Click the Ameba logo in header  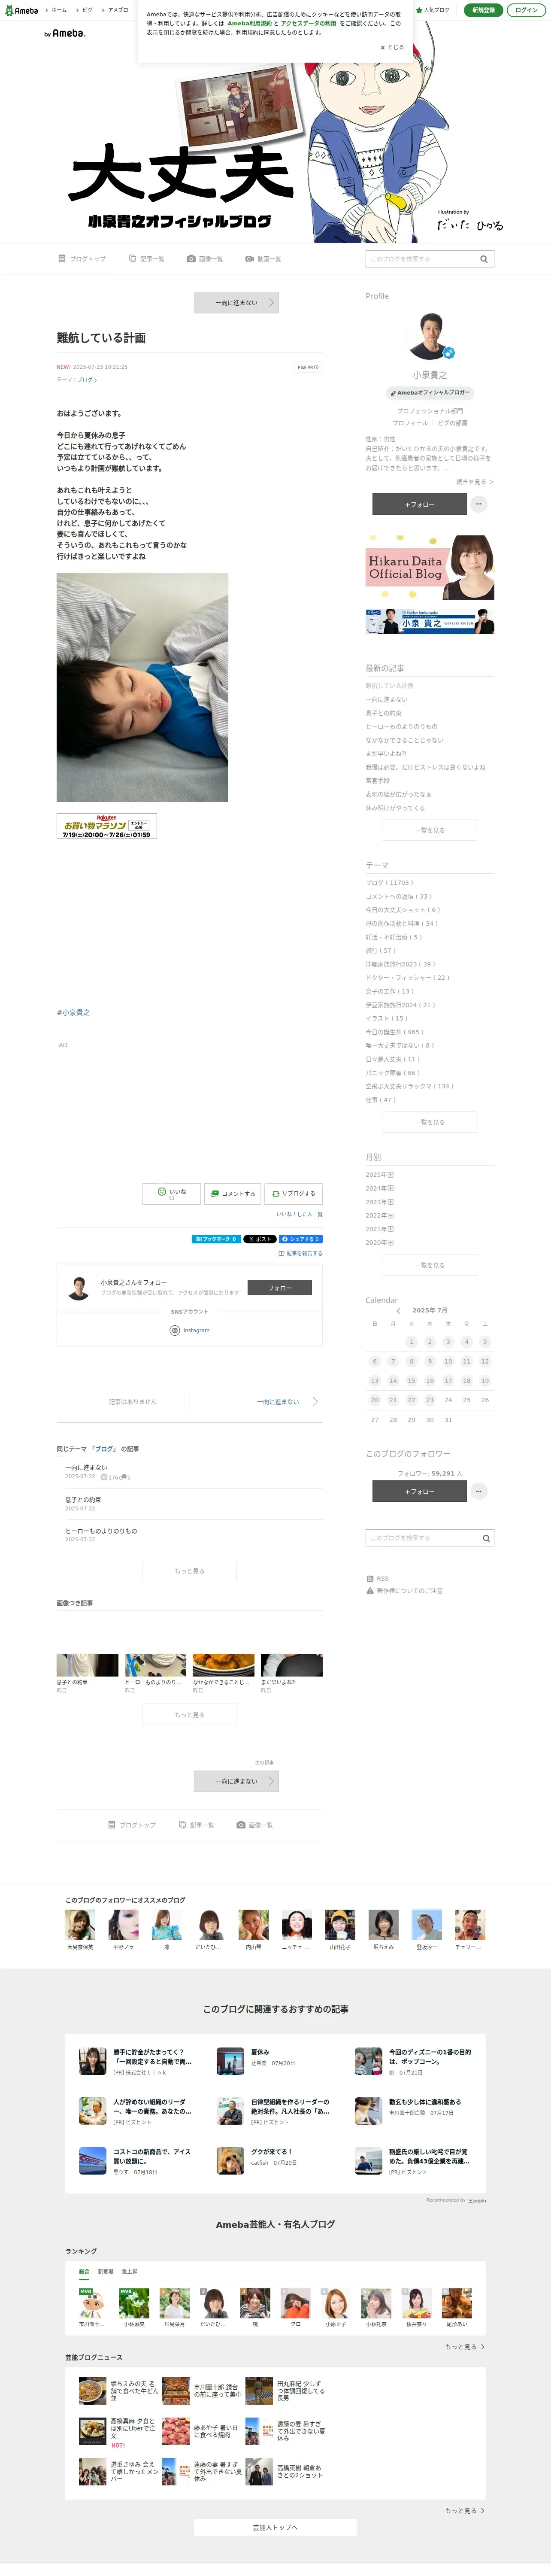tap(22, 10)
